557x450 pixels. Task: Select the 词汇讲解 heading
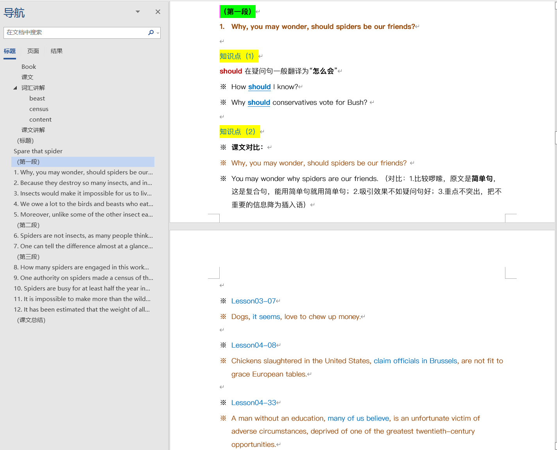[x=33, y=88]
